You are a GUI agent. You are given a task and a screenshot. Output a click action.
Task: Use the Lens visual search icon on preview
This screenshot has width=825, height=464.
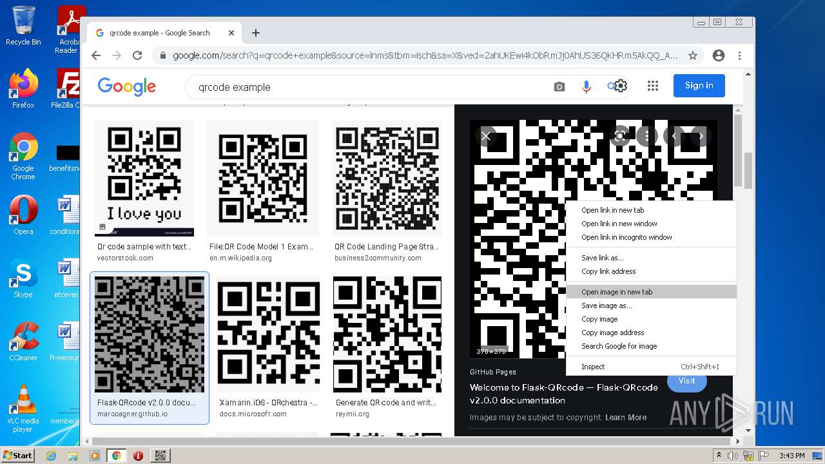(620, 136)
